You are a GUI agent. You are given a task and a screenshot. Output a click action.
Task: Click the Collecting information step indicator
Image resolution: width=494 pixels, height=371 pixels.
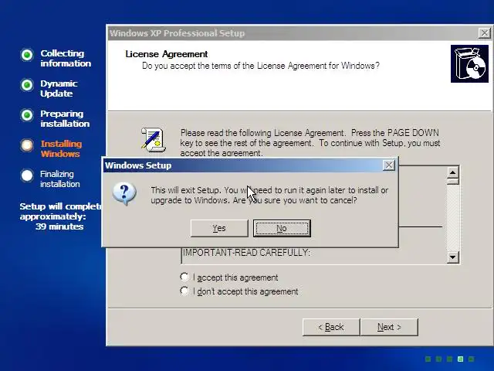click(x=27, y=55)
